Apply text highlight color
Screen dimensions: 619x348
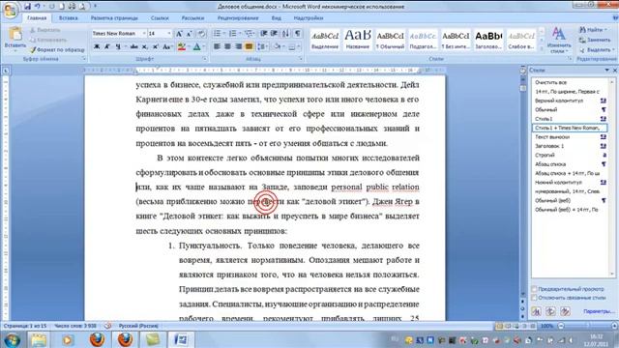coord(182,46)
